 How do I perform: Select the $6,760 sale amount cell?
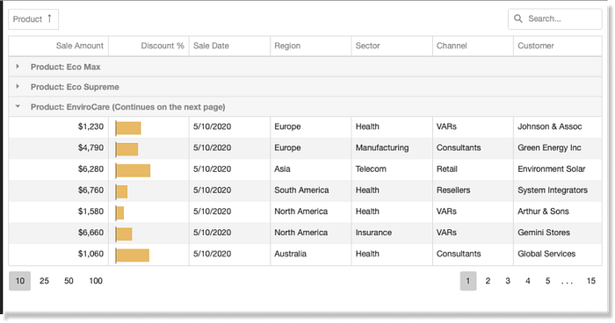(59, 190)
